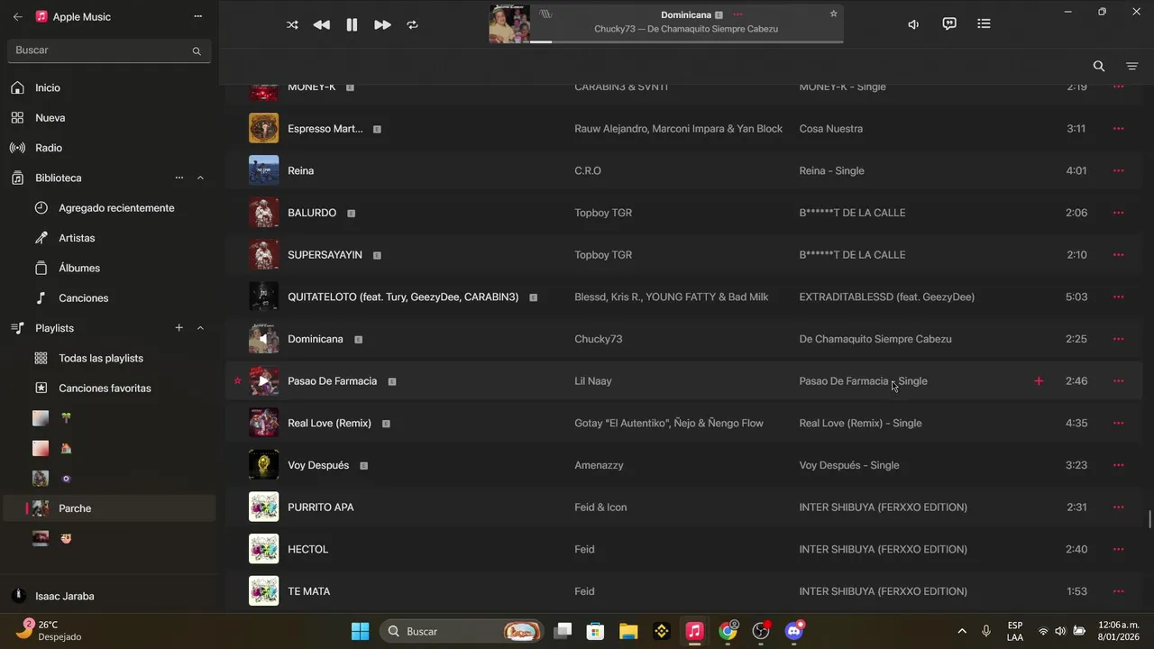1154x649 pixels.
Task: Open Biblioteca options ellipsis
Action: pyautogui.click(x=179, y=178)
